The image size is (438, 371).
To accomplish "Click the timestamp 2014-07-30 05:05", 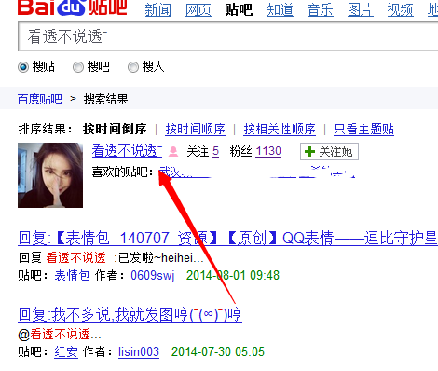I will click(218, 352).
